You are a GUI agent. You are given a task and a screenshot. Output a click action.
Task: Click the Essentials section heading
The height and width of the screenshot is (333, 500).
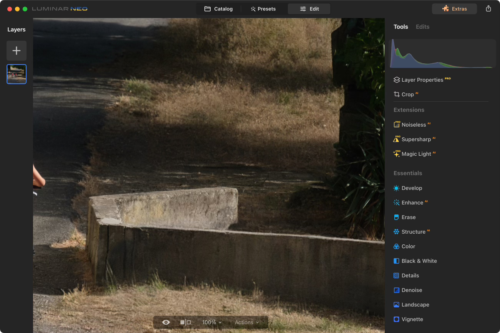(408, 173)
